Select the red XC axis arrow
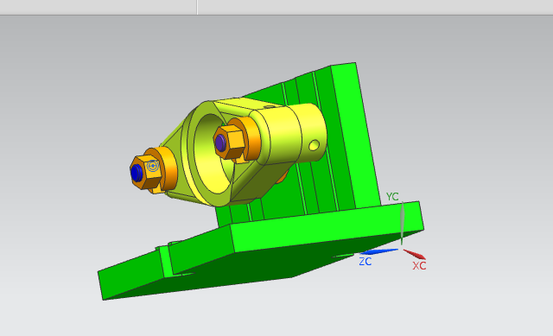 (x=415, y=254)
